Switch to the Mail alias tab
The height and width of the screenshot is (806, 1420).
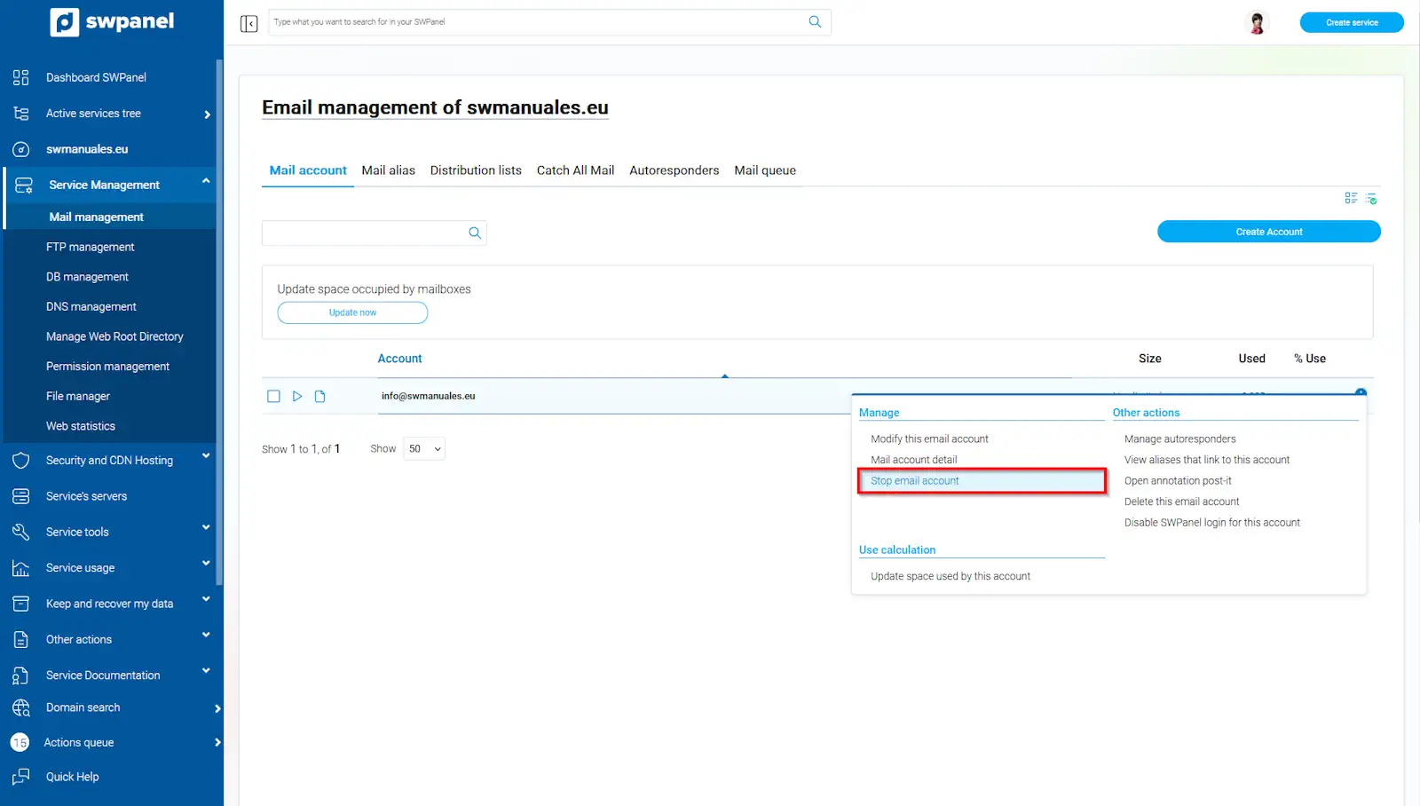[x=388, y=170]
